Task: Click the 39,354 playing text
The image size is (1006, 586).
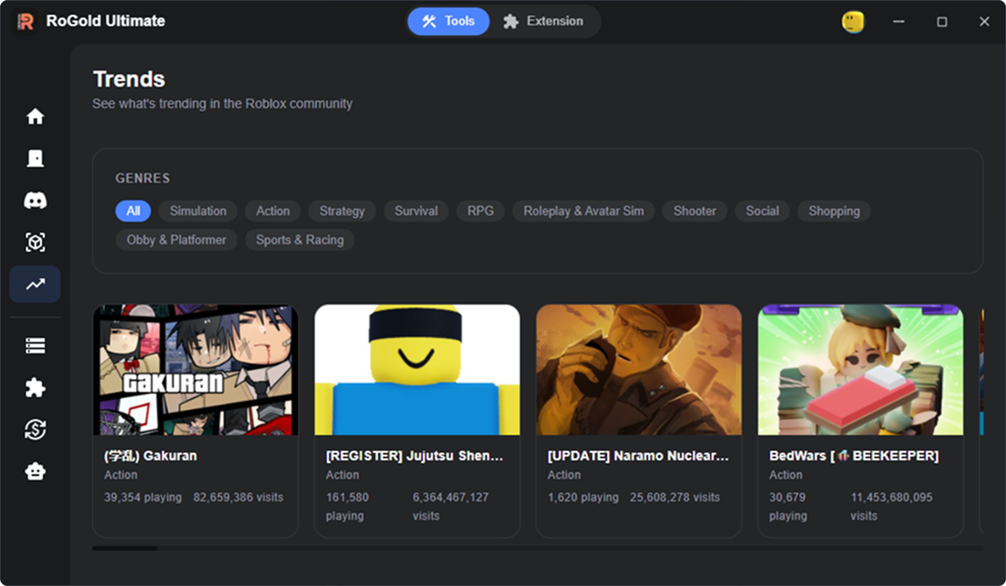Action: [x=143, y=497]
